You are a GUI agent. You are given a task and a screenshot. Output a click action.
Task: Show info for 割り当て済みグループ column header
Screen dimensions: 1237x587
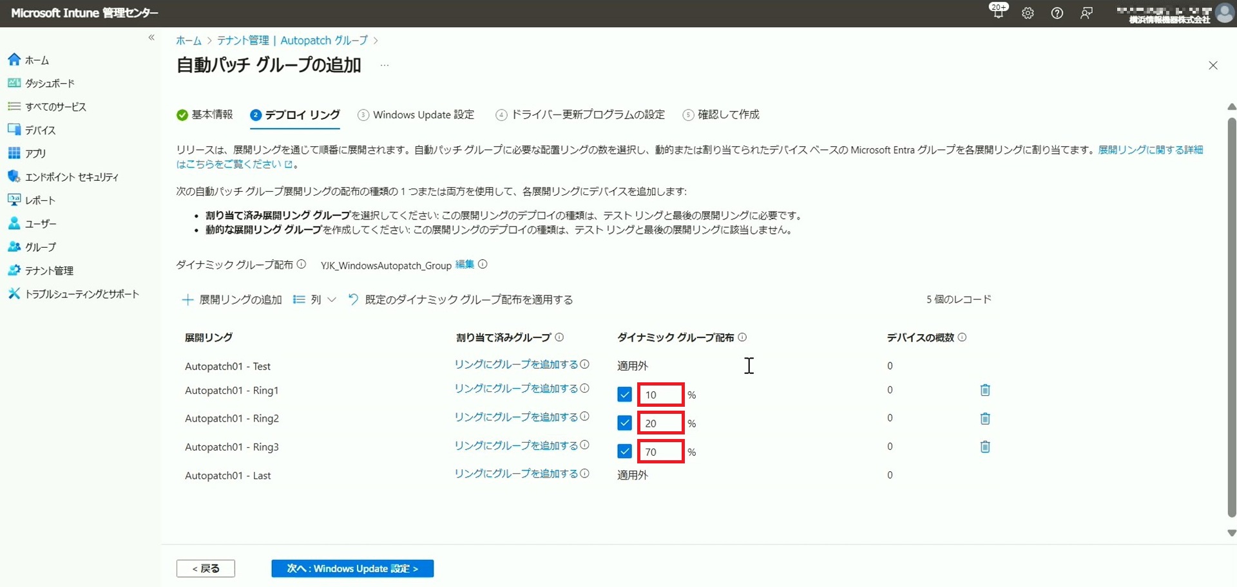[x=559, y=337]
